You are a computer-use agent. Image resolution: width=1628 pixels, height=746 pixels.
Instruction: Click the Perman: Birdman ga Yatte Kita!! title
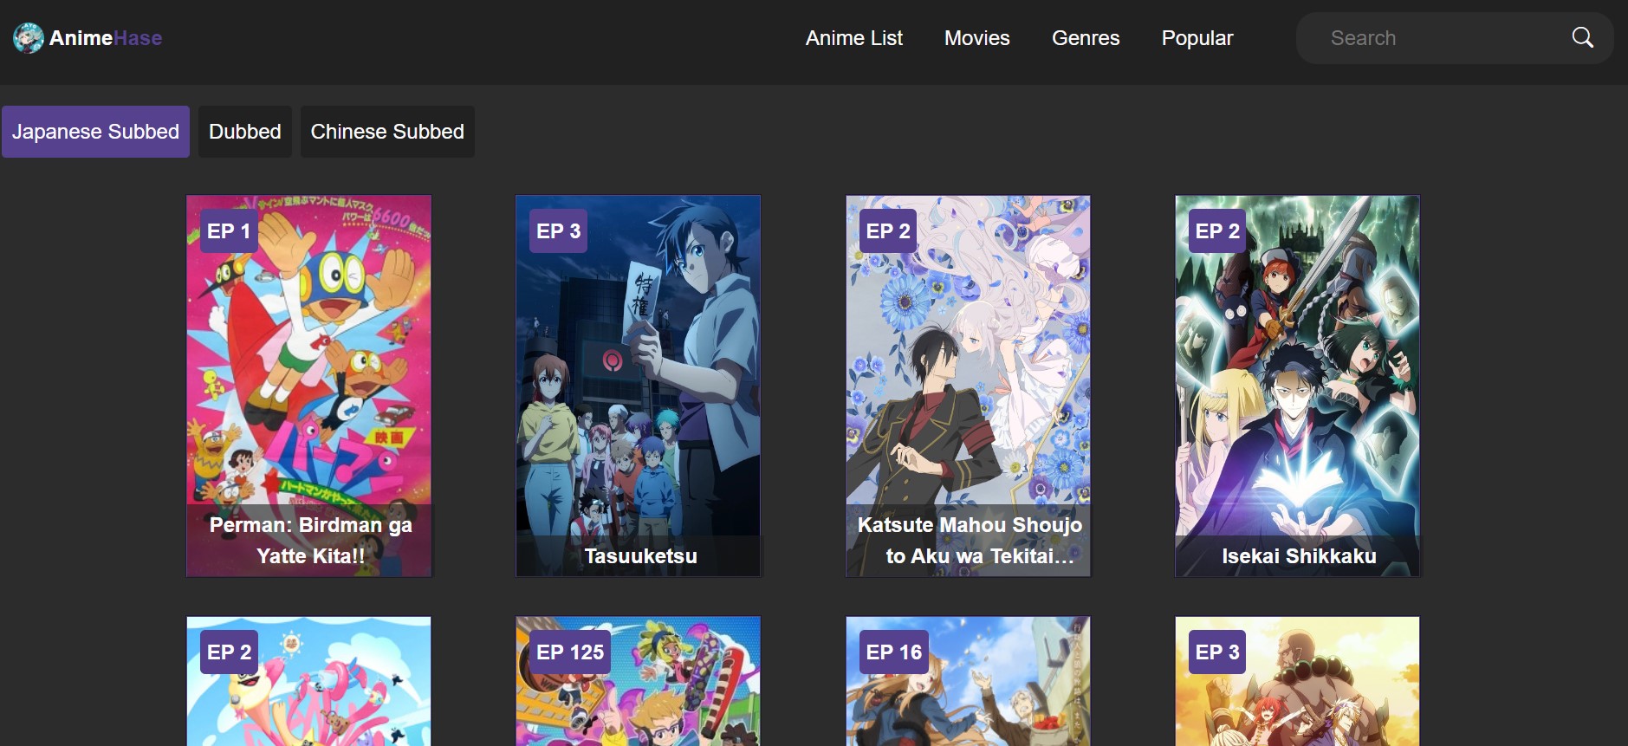310,541
